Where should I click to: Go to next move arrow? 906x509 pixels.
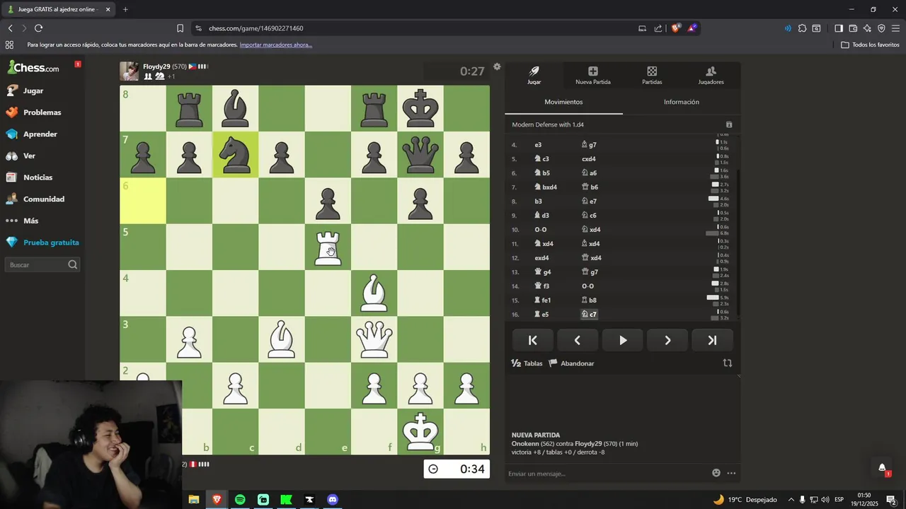[x=667, y=340]
